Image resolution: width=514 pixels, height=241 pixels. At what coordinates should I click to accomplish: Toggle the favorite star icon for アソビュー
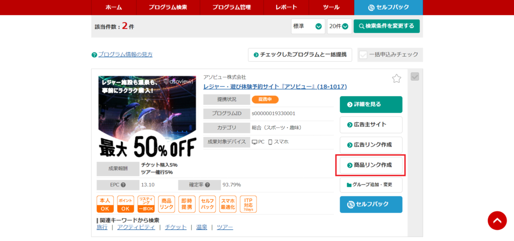pyautogui.click(x=397, y=79)
